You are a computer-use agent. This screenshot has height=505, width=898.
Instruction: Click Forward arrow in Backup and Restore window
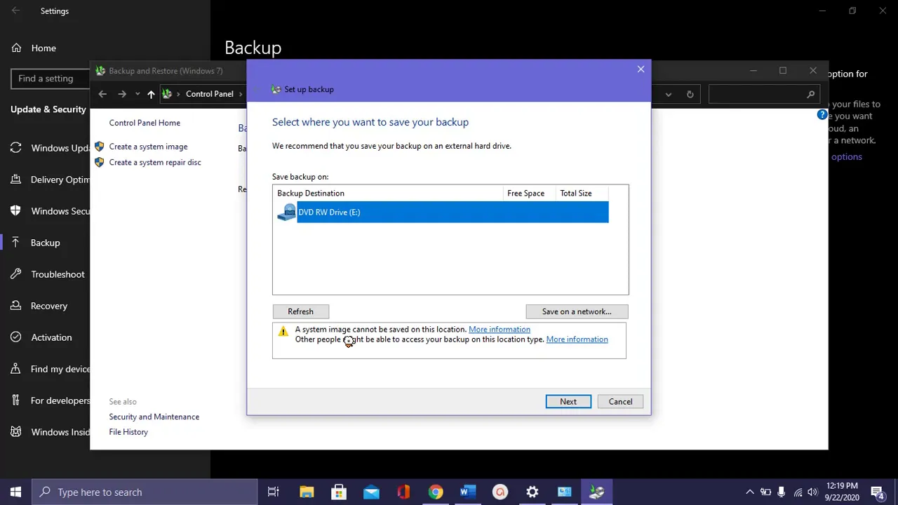pos(122,94)
